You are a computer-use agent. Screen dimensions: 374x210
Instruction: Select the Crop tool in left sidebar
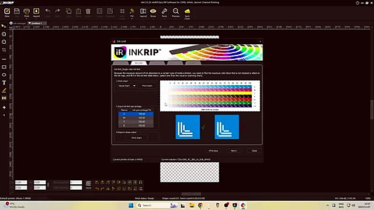(4, 50)
